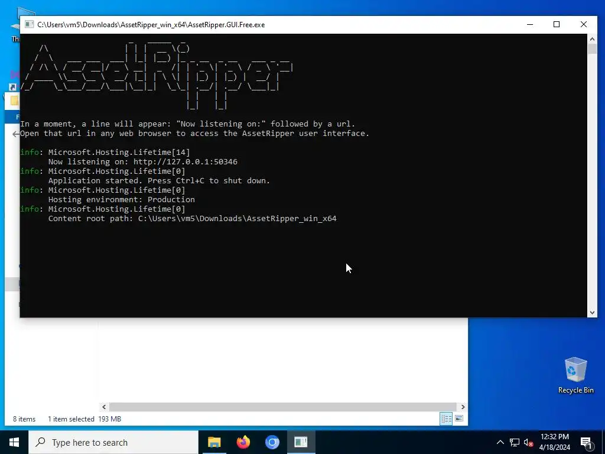Minimize the AssetRipper console window
The height and width of the screenshot is (454, 605).
[x=530, y=24]
